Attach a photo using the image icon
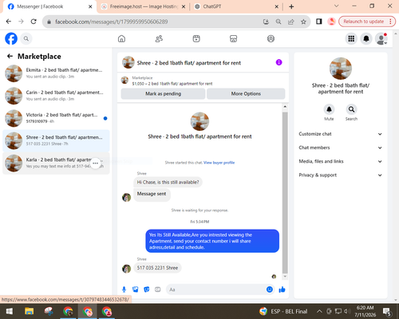This screenshot has width=399, height=319. [x=136, y=289]
